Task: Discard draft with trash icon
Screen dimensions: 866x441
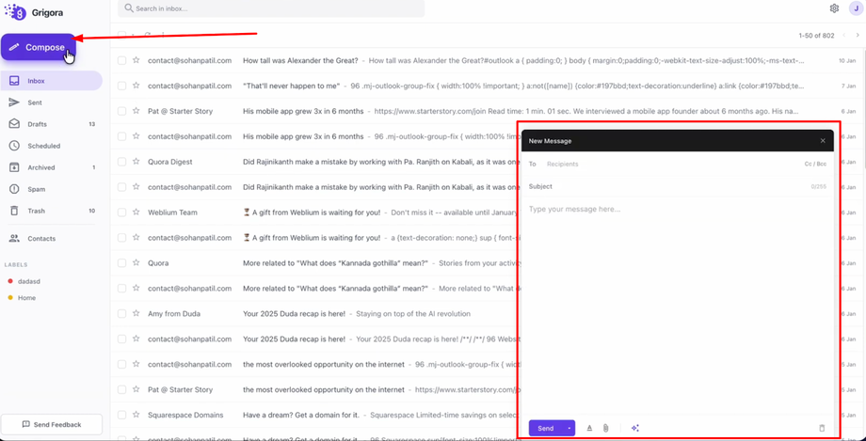Action: point(822,428)
